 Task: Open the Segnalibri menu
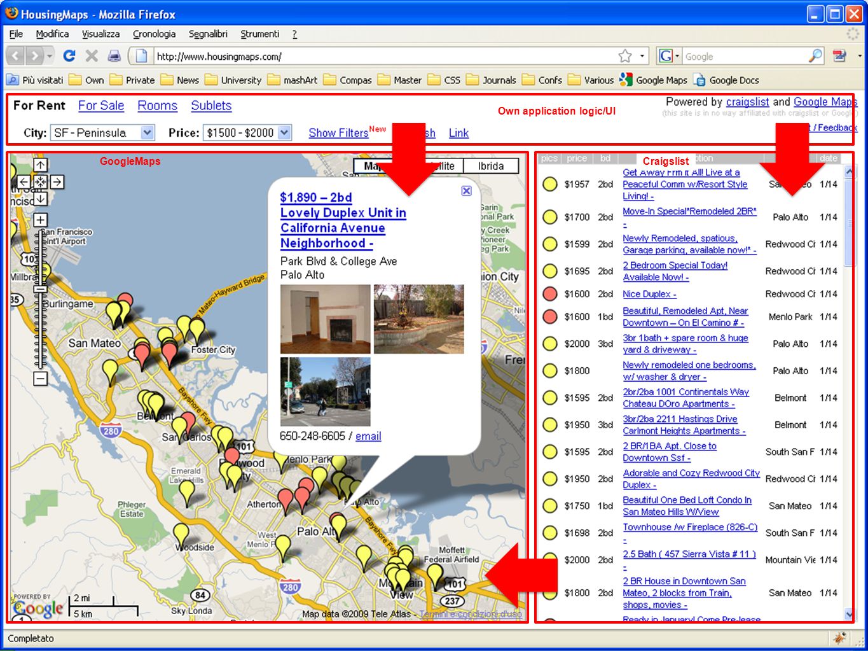[208, 34]
